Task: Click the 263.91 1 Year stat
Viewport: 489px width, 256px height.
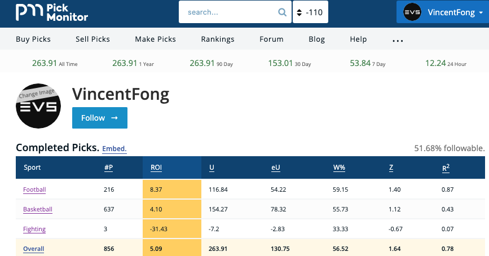Action: [133, 63]
